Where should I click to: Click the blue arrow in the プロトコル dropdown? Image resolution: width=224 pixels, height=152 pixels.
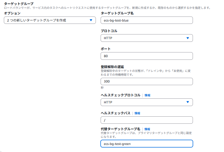tap(188, 38)
